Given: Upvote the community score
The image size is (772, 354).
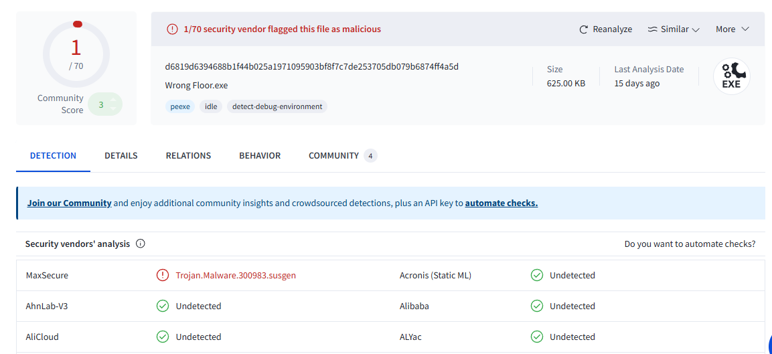Looking at the screenshot, I should point(113,100).
